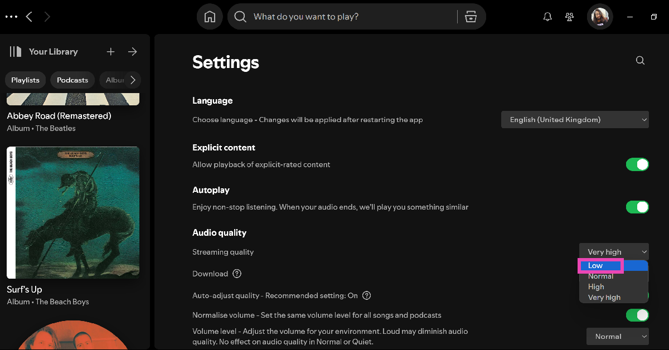
Task: Click the Download help question mark icon
Action: click(237, 274)
